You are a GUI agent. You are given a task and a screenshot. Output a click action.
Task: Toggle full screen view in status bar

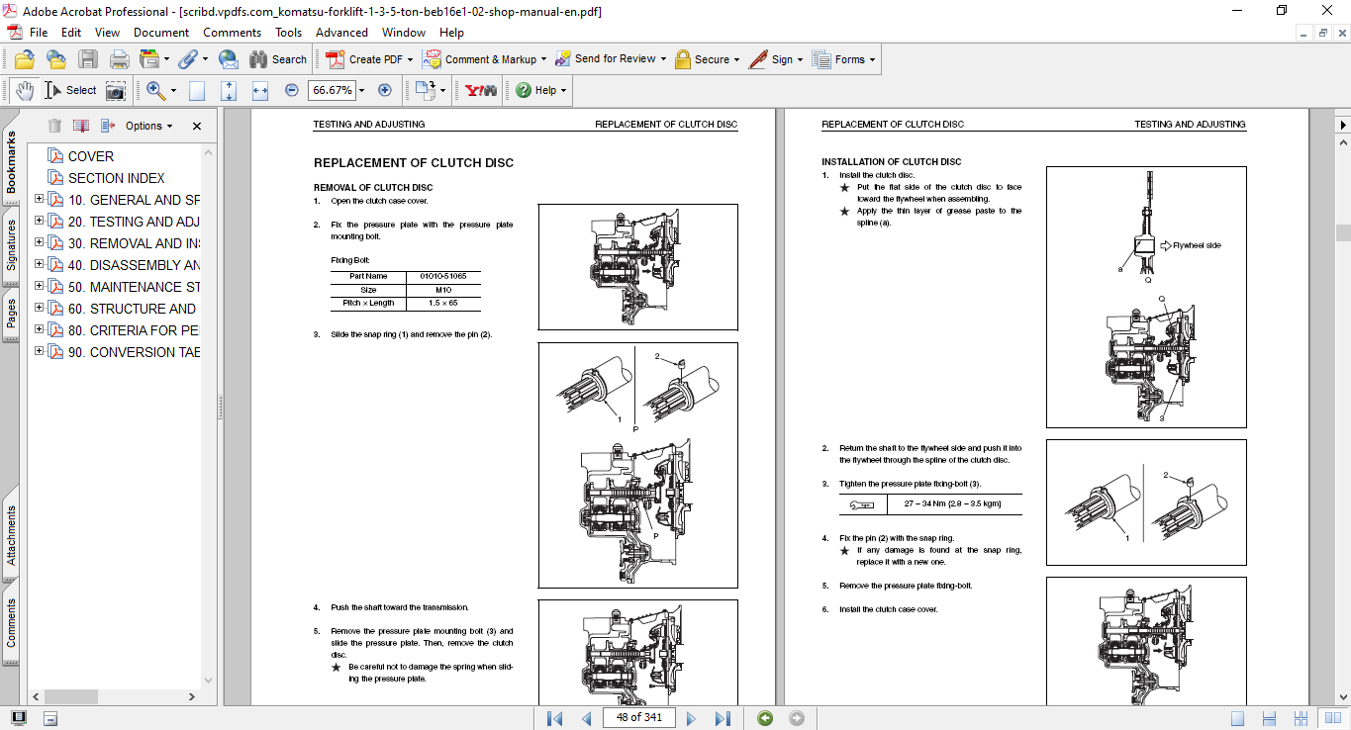pyautogui.click(x=19, y=718)
